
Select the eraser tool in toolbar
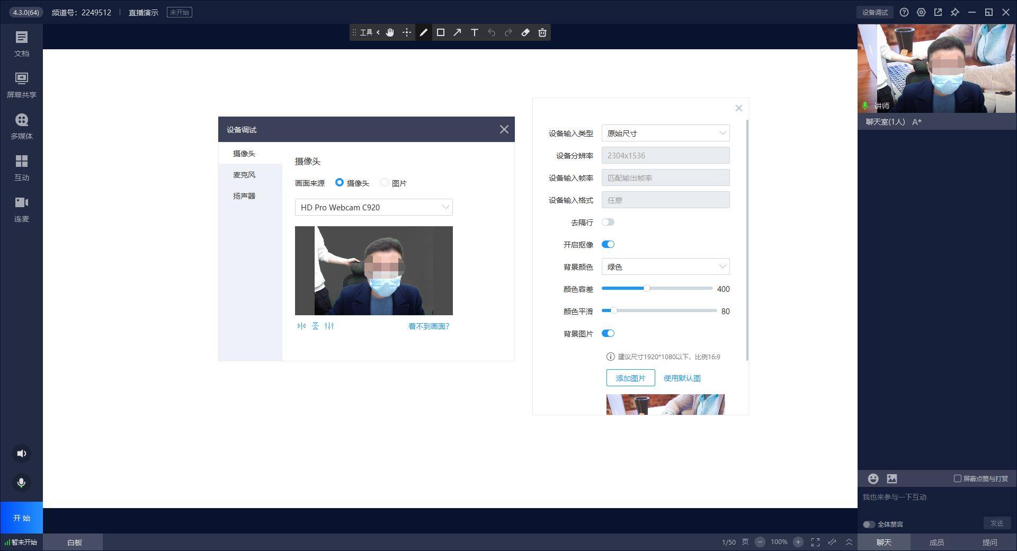pos(525,32)
